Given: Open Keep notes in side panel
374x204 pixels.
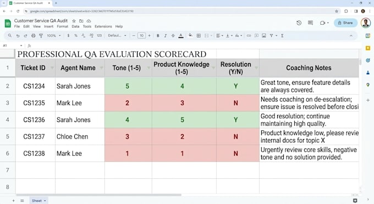Looking at the screenshot, I should (368, 48).
